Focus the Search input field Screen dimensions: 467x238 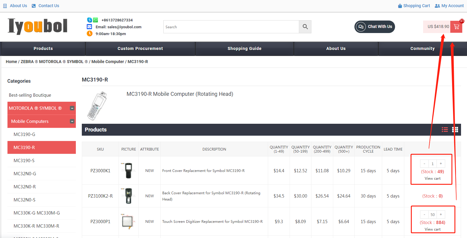click(x=231, y=27)
